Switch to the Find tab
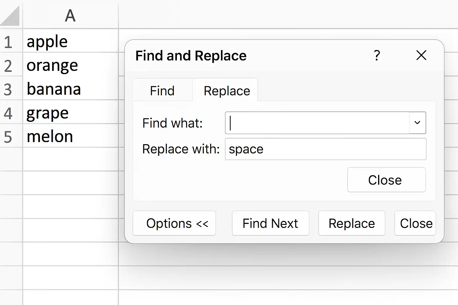The image size is (458, 305). pos(162,91)
